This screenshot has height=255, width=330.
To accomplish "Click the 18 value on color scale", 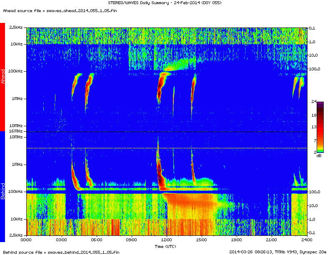I will [x=314, y=115].
